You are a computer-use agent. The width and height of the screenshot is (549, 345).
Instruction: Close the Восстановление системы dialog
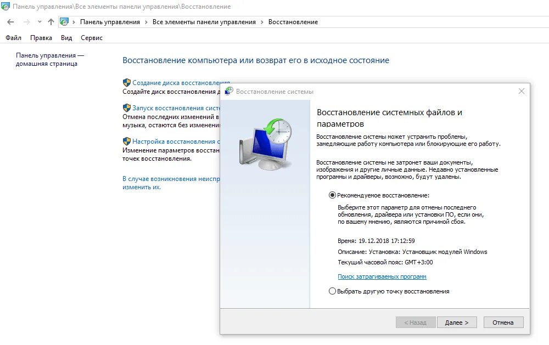(522, 91)
